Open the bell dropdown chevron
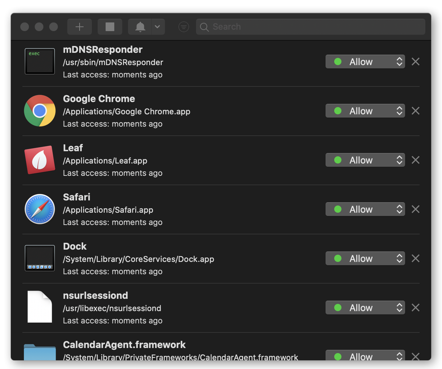The height and width of the screenshot is (369, 442). pyautogui.click(x=158, y=27)
